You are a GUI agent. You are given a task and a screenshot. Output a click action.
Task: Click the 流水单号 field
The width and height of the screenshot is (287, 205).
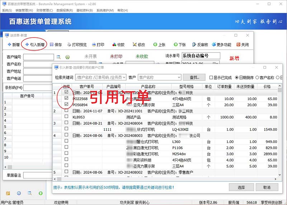(201, 56)
